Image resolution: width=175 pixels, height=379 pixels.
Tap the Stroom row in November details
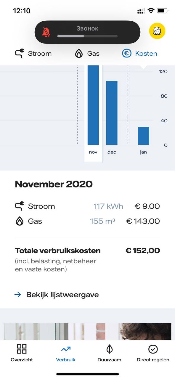point(87,206)
